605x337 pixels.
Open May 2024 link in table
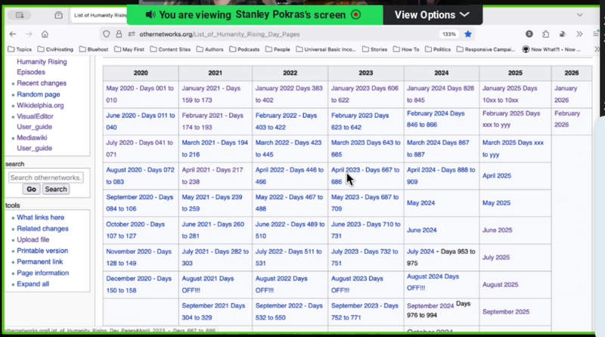[x=420, y=203]
